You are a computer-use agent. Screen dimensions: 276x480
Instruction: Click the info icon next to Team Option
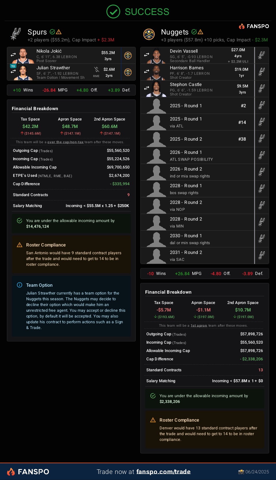click(20, 285)
